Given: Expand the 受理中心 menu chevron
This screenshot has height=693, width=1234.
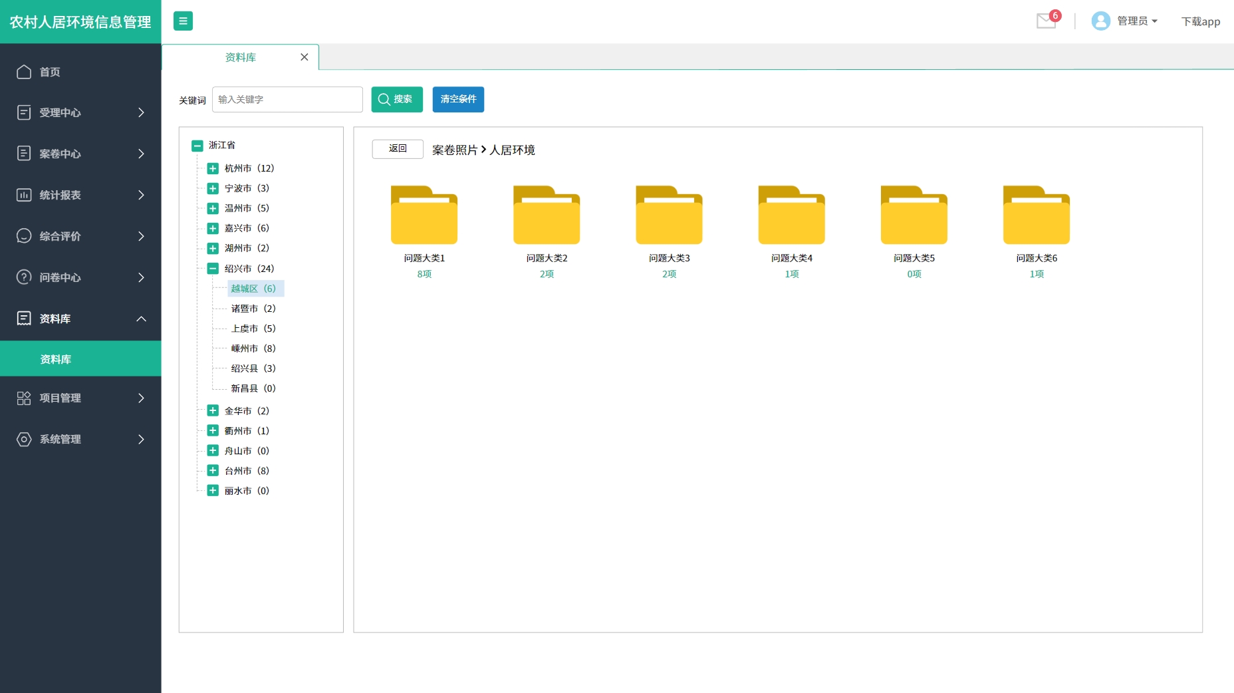Looking at the screenshot, I should pyautogui.click(x=141, y=112).
